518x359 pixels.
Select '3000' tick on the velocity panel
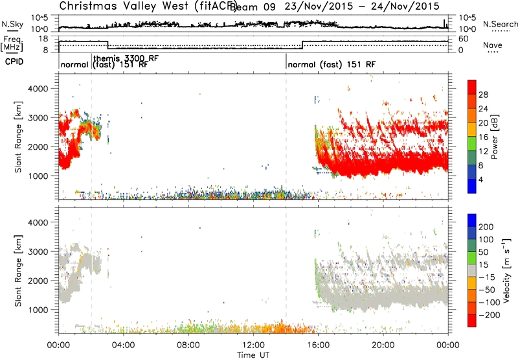click(x=38, y=251)
